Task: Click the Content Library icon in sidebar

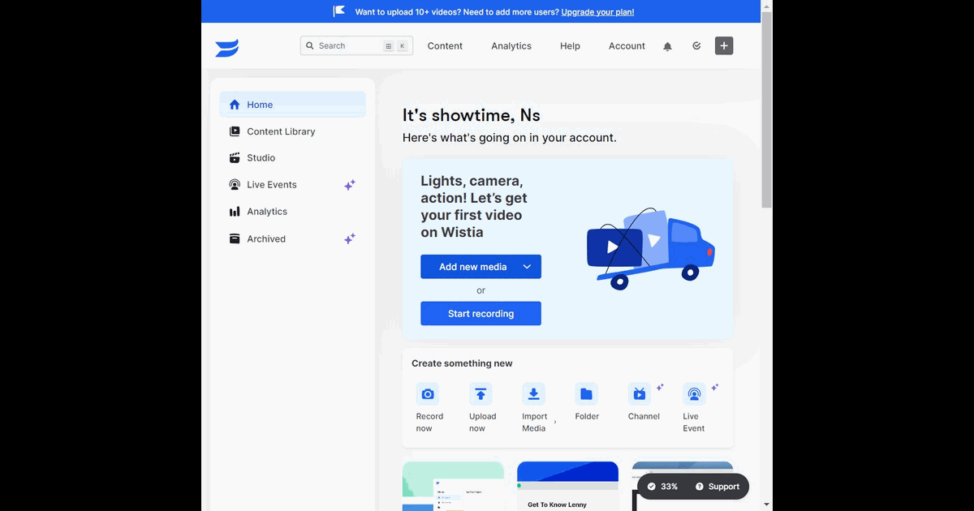Action: (x=235, y=131)
